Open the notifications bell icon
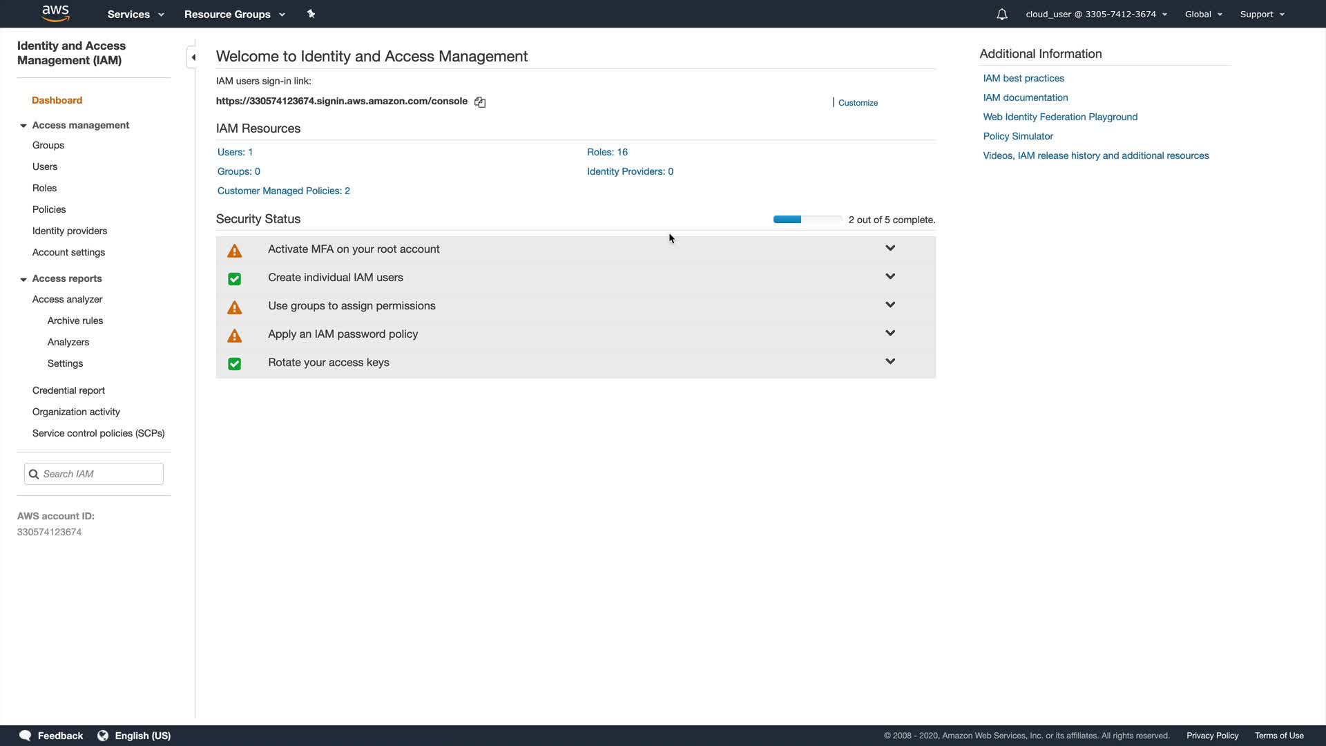The height and width of the screenshot is (746, 1326). (x=1001, y=14)
